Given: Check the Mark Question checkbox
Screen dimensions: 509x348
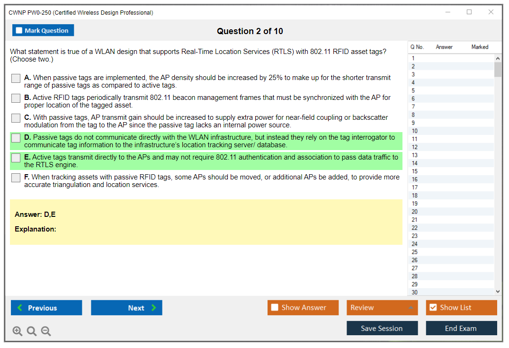Looking at the screenshot, I should tap(19, 31).
